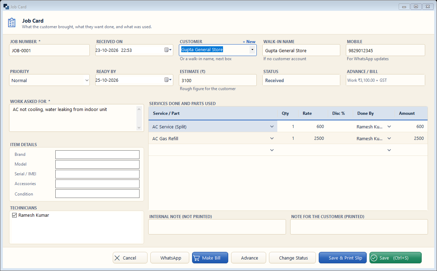Open Done By dropdown in the empty row

tap(389, 150)
